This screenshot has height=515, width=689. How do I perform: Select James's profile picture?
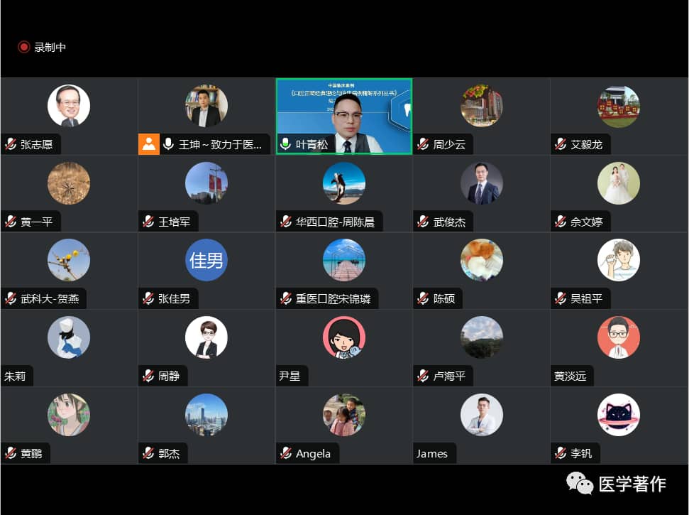pos(482,415)
